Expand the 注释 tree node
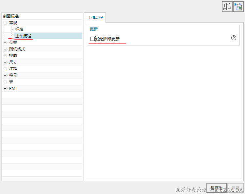Image resolution: width=245 pixels, height=194 pixels. pos(5,69)
